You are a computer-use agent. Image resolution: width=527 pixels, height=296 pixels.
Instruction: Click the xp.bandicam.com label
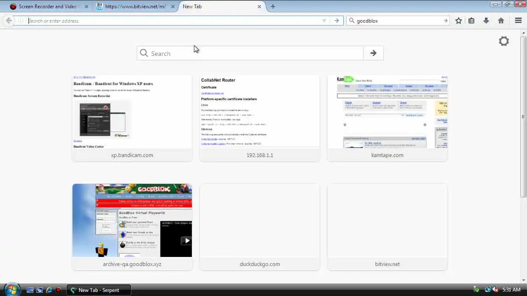[132, 155]
